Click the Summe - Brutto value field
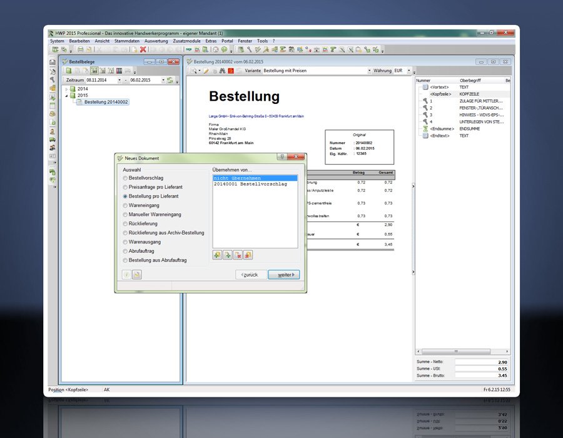Image resolution: width=563 pixels, height=438 pixels. [482, 375]
